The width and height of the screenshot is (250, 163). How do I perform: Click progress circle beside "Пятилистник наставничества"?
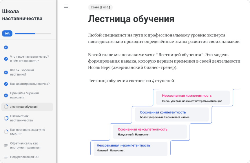(6, 118)
